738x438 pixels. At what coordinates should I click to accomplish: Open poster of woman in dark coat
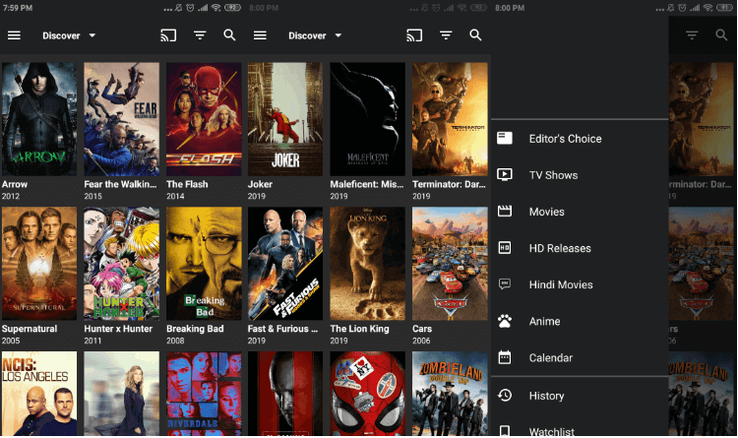click(x=121, y=394)
